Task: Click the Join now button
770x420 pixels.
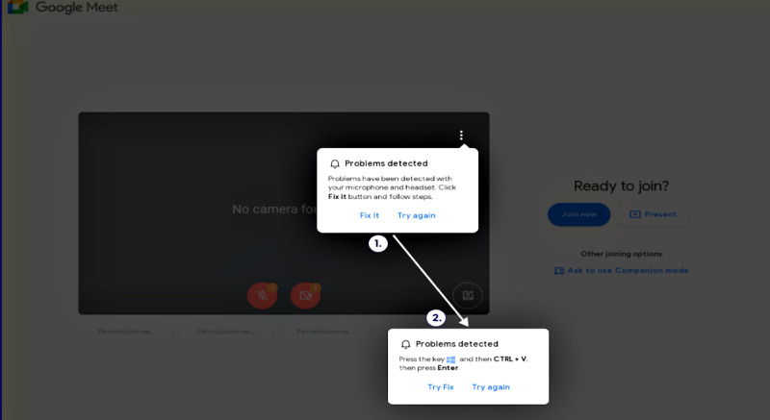Action: coord(579,214)
